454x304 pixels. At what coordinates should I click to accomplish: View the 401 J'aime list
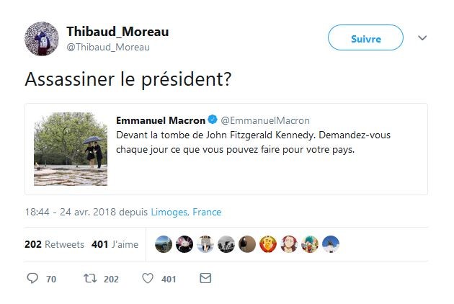click(115, 244)
